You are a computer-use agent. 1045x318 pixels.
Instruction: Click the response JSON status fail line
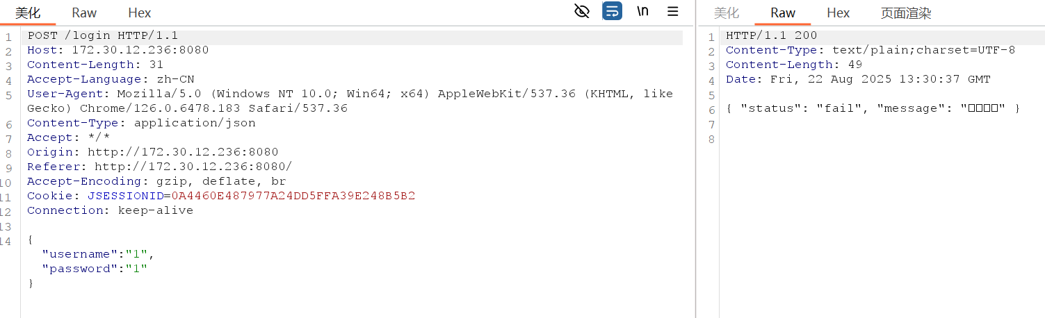873,108
